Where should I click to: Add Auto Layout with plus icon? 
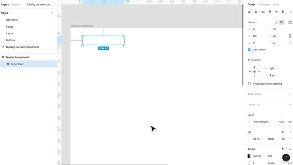coord(290,94)
